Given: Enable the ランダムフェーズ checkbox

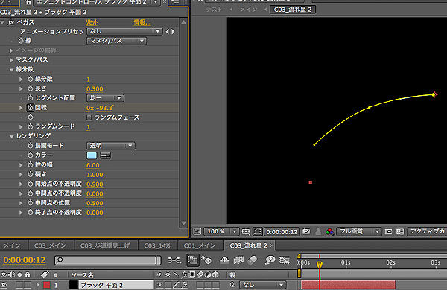Looking at the screenshot, I should 89,117.
